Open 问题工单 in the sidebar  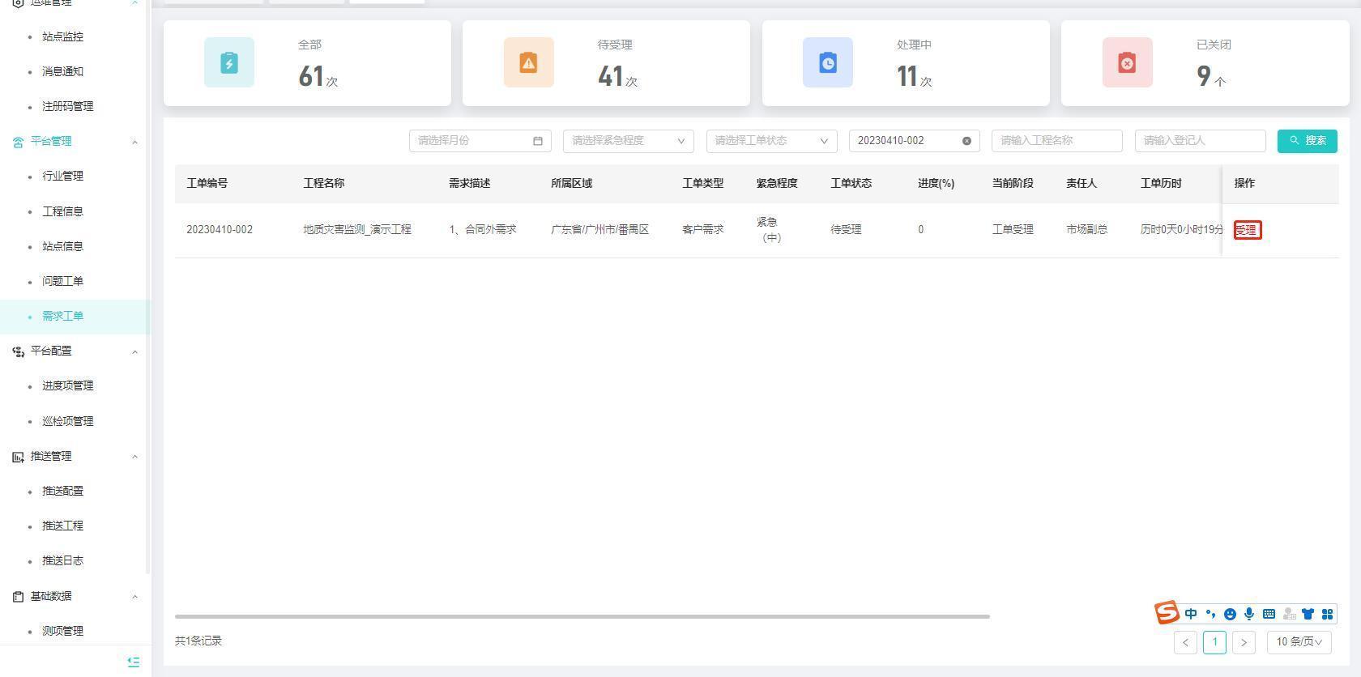coord(62,281)
